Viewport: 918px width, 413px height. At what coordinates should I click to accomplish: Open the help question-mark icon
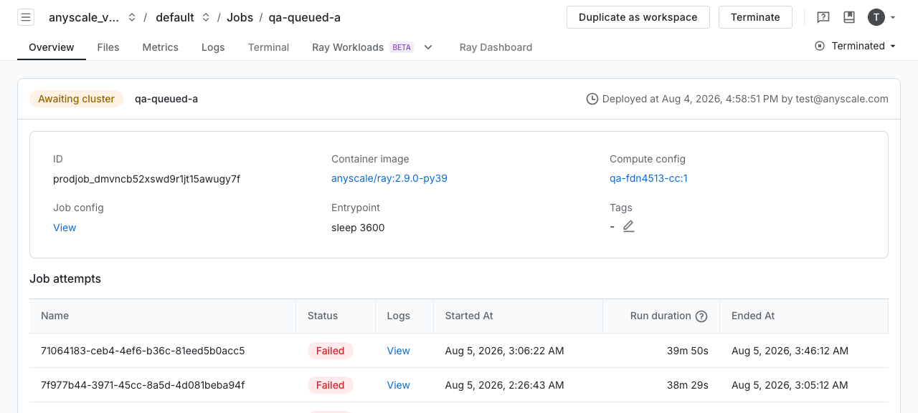[823, 17]
